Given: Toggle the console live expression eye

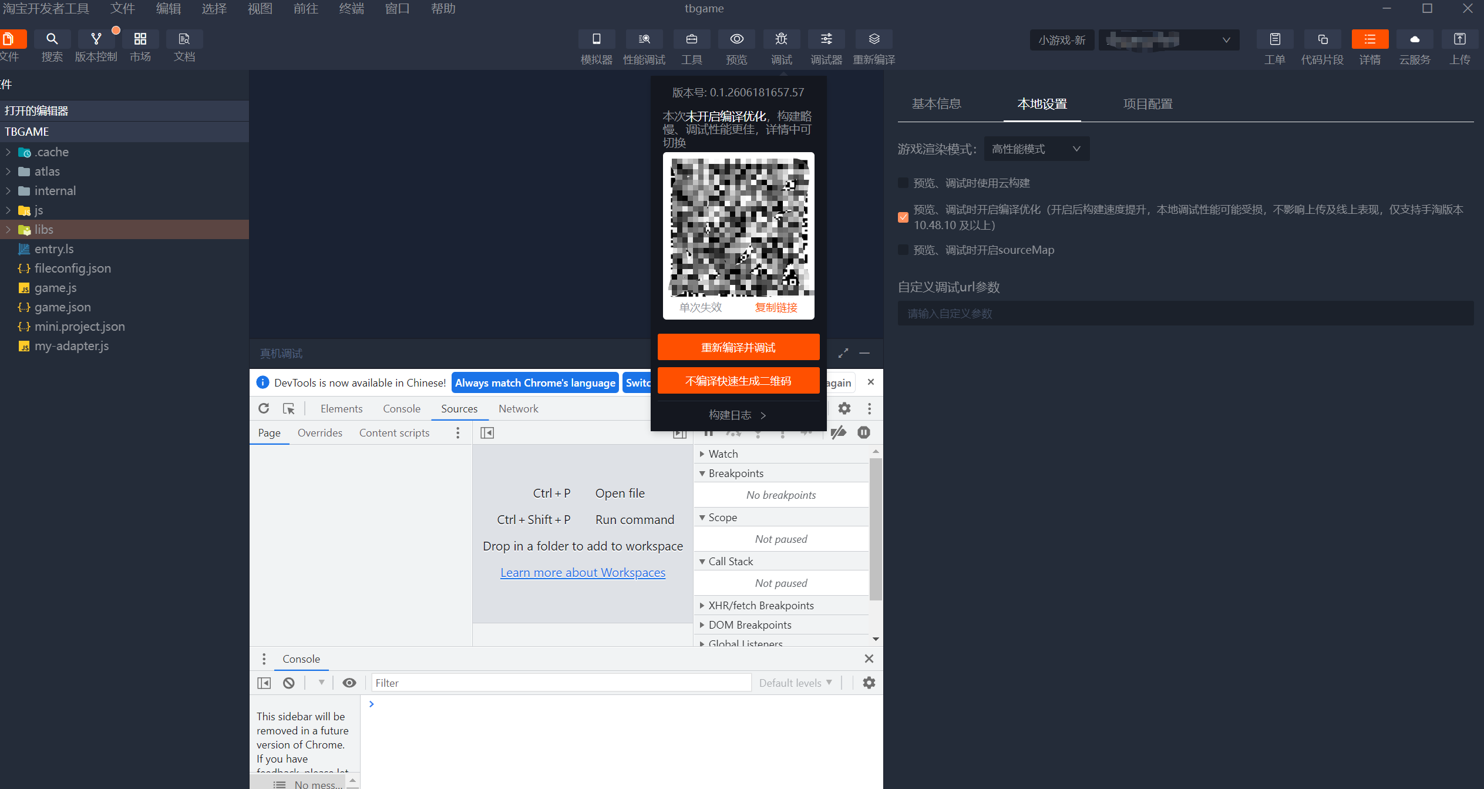Looking at the screenshot, I should 349,683.
